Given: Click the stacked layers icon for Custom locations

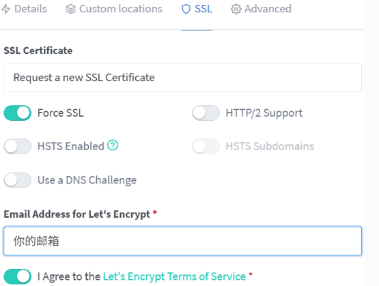Looking at the screenshot, I should tap(70, 9).
